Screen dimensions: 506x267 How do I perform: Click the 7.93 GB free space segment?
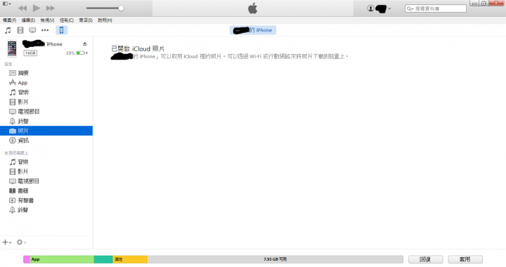275,259
